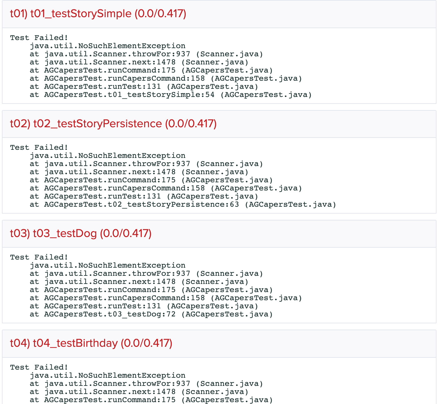Click "Test Failed!" text under t04_testBirthday
The width and height of the screenshot is (444, 404).
(x=39, y=367)
